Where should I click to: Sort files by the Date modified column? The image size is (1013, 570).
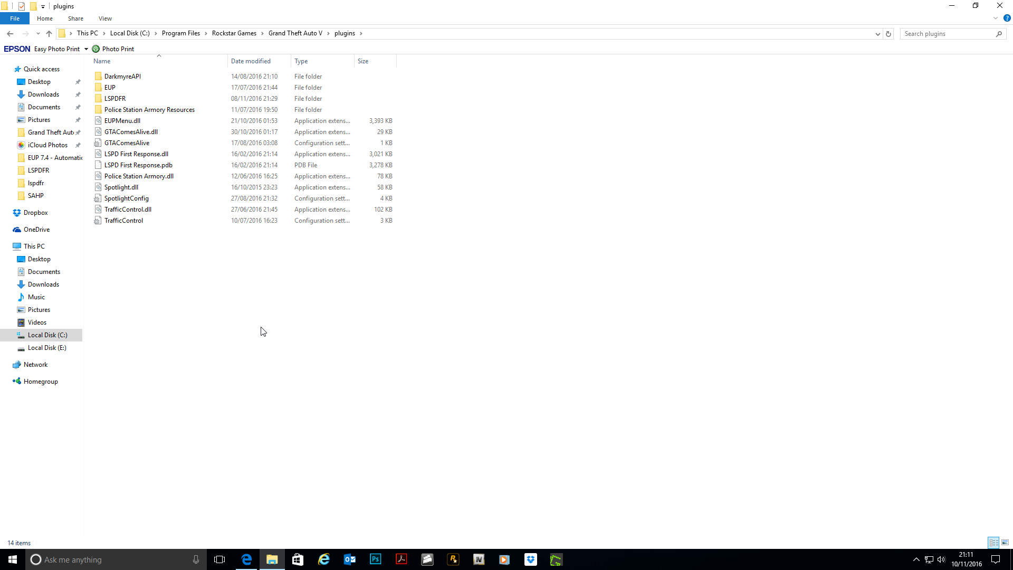click(251, 61)
